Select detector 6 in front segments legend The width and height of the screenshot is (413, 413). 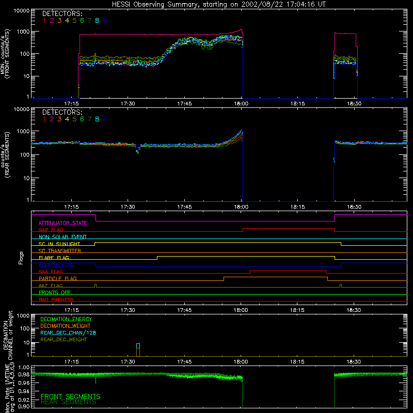(x=82, y=21)
